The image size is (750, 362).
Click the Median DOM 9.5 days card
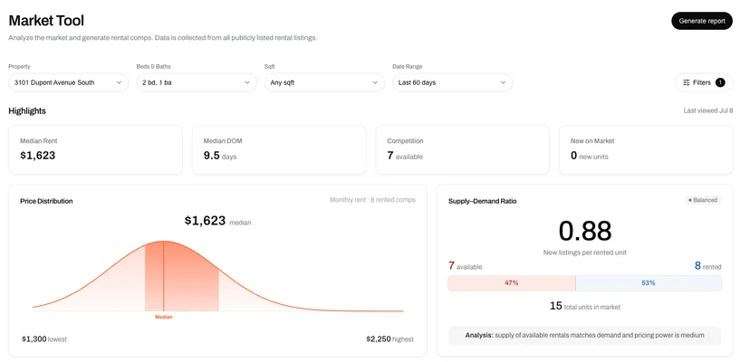(x=279, y=149)
